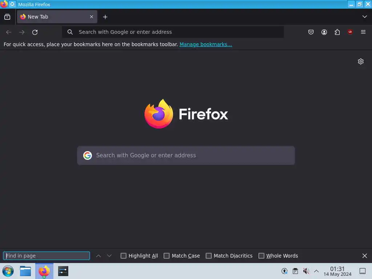
Task: Click the muted volume tray icon
Action: 306,271
